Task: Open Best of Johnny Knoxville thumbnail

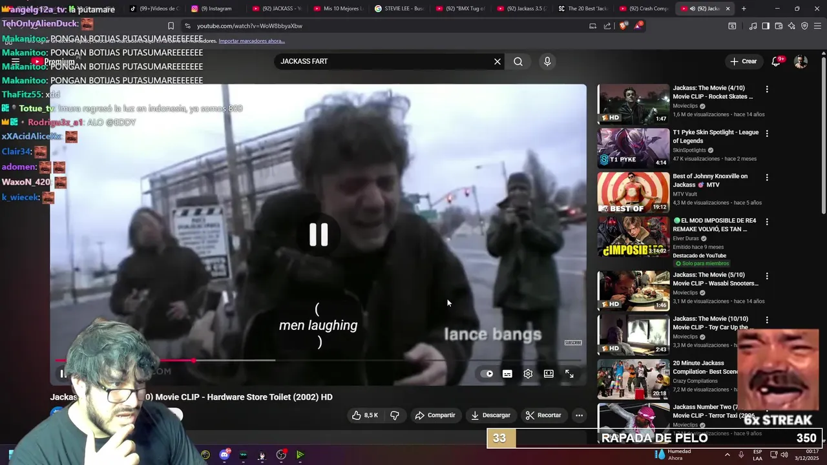Action: pos(633,192)
